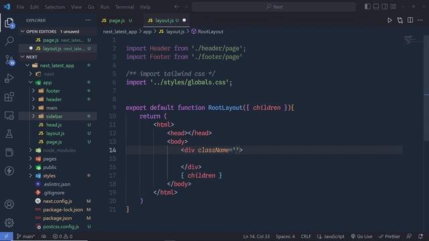The image size is (429, 241).
Task: Click the notifications bell in status bar
Action: pyautogui.click(x=420, y=236)
